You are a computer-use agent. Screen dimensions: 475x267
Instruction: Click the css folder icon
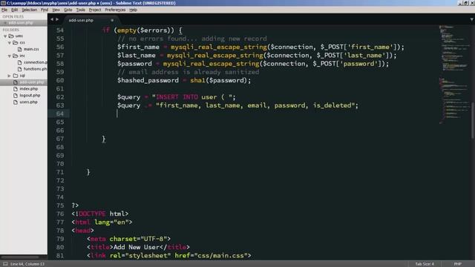tap(15, 42)
